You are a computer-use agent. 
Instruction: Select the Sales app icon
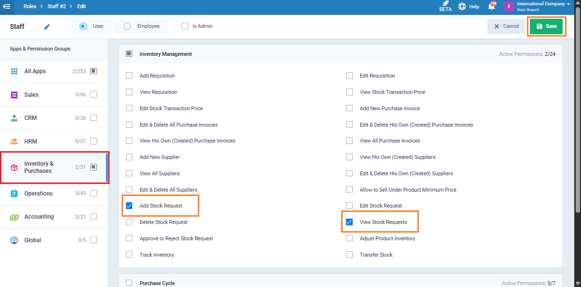(x=14, y=95)
